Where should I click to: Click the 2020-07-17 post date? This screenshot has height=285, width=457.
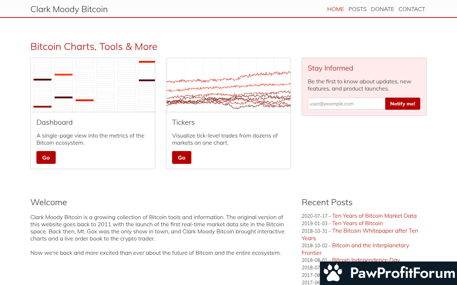[315, 216]
